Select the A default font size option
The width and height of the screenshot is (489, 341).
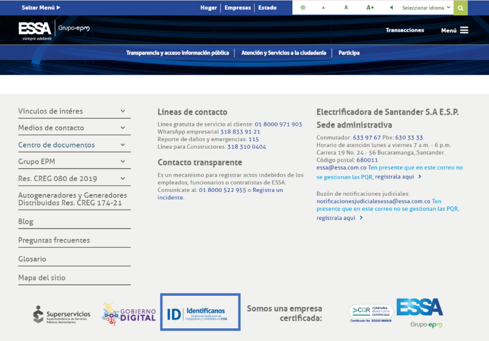pyautogui.click(x=346, y=7)
